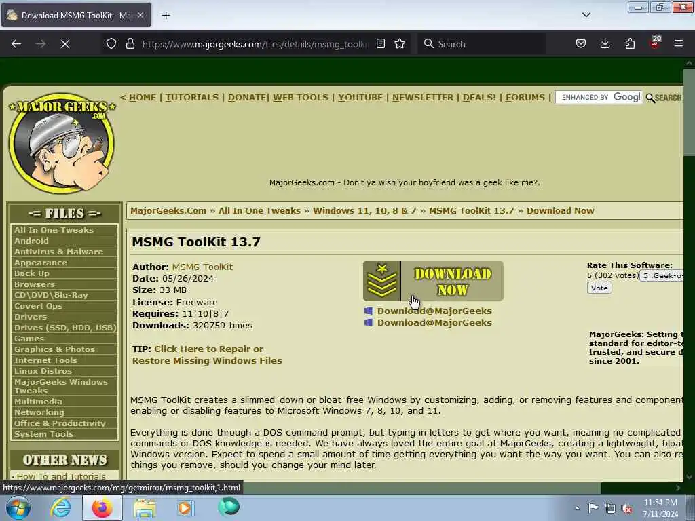Viewport: 695px width, 521px height.
Task: Open the DONATE menu item
Action: click(x=247, y=98)
